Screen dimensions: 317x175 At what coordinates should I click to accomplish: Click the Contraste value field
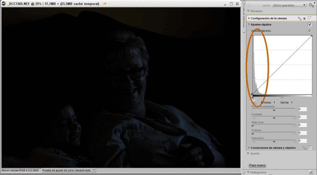click(302, 117)
